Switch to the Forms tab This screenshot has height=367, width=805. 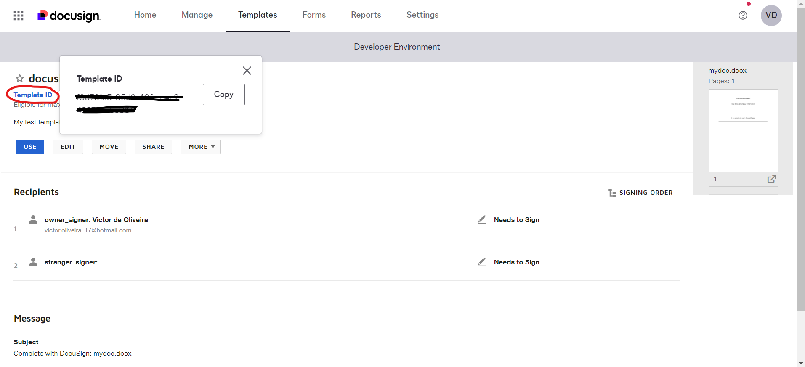pyautogui.click(x=314, y=15)
